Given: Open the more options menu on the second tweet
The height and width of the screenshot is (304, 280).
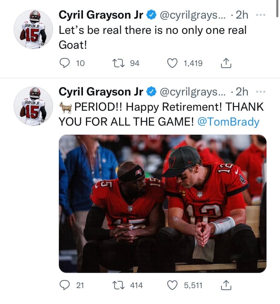Looking at the screenshot, I should tap(261, 91).
